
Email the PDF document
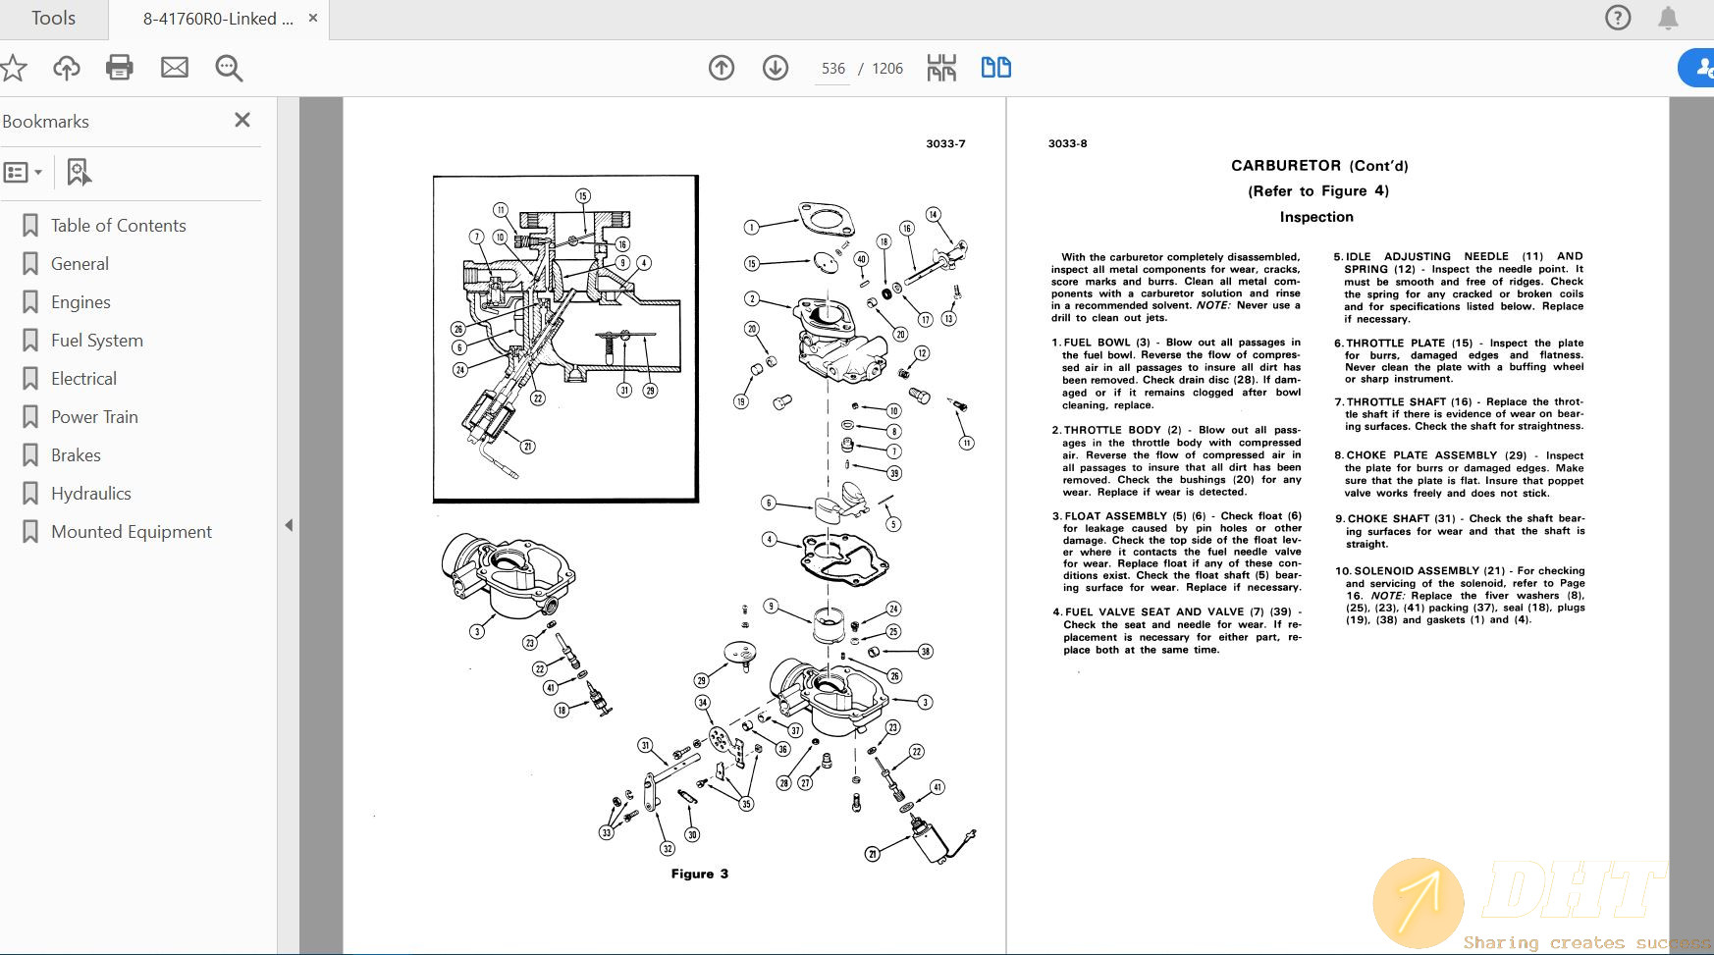tap(174, 68)
